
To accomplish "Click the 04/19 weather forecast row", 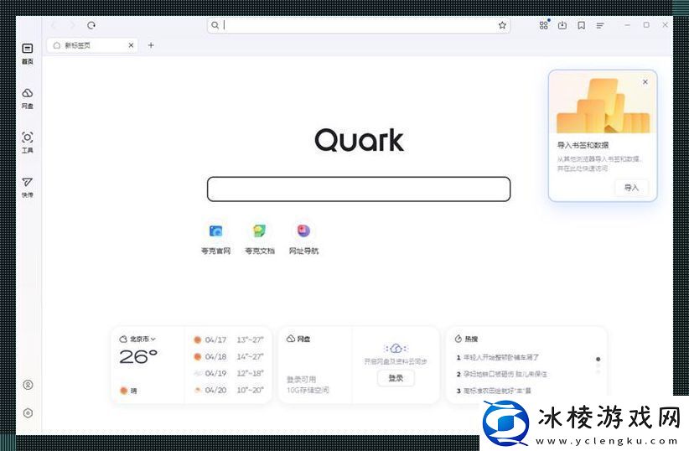I will coord(229,373).
